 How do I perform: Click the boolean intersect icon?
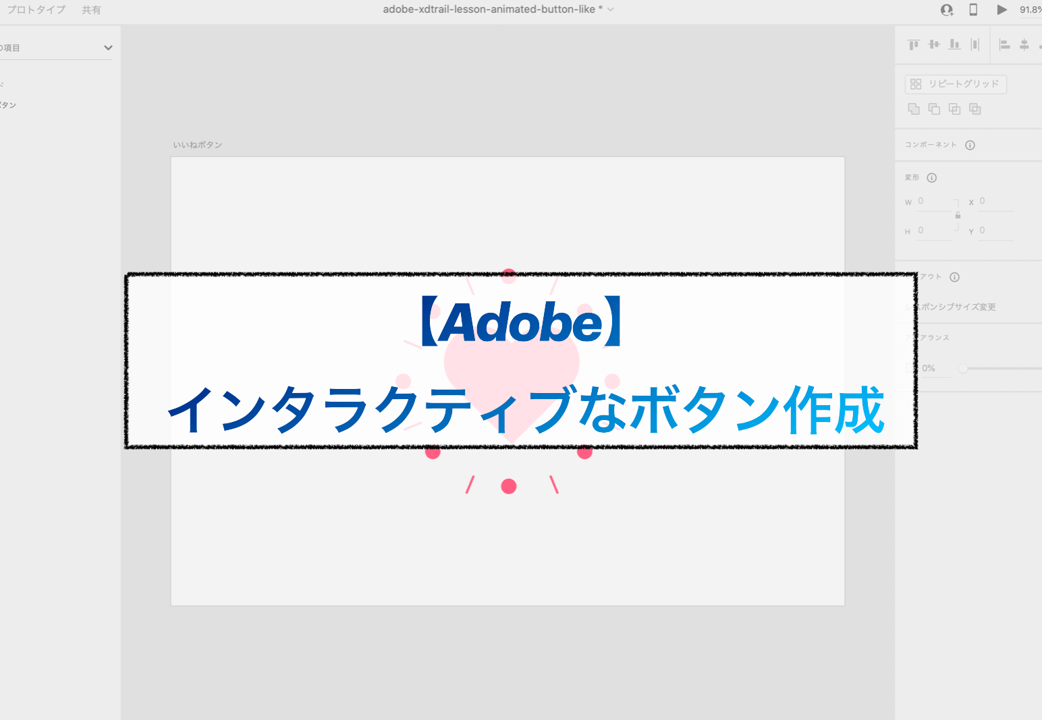(x=954, y=109)
